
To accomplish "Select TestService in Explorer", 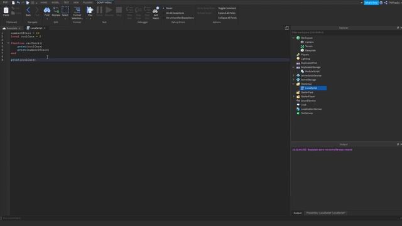I will click(x=307, y=113).
